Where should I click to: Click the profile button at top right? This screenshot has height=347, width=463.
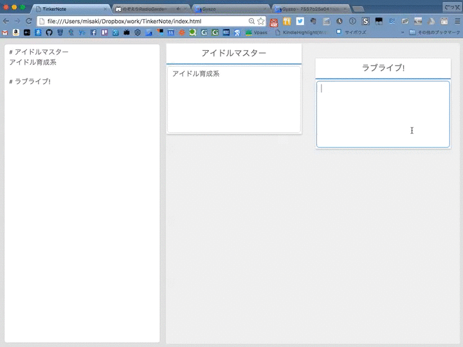[452, 7]
